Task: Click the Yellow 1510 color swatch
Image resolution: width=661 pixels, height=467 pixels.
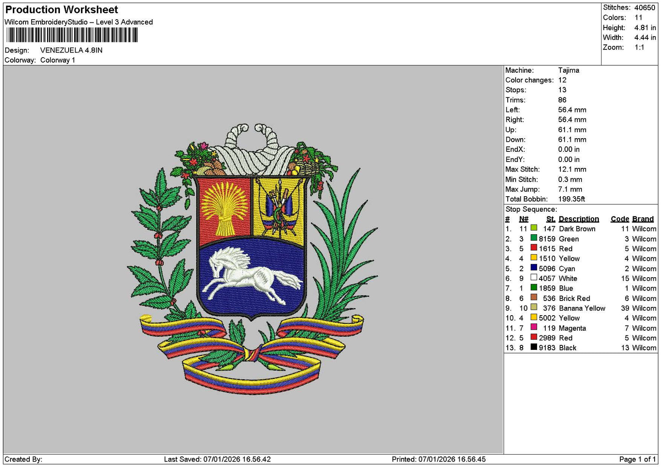Action: tap(534, 258)
